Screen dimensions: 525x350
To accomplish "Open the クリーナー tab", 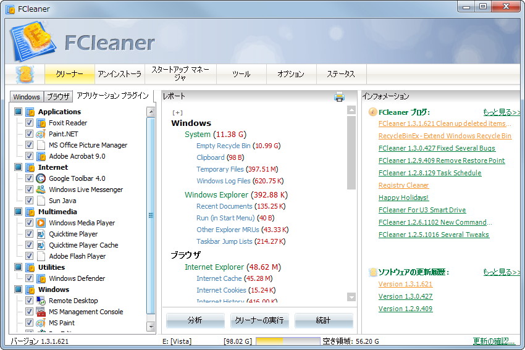I will (x=70, y=74).
